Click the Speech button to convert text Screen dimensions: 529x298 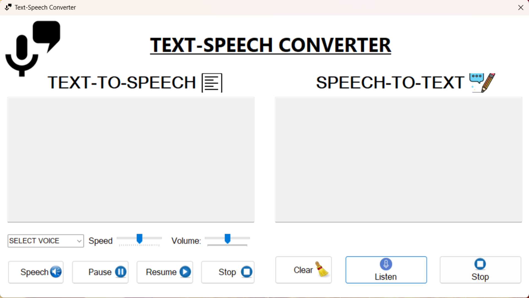pos(36,272)
